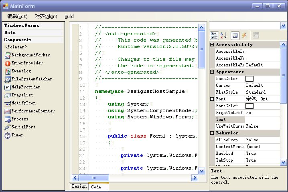Switch to Events with lightning bolt icon
Image resolution: width=288 pixels, height=192 pixels.
244,36
